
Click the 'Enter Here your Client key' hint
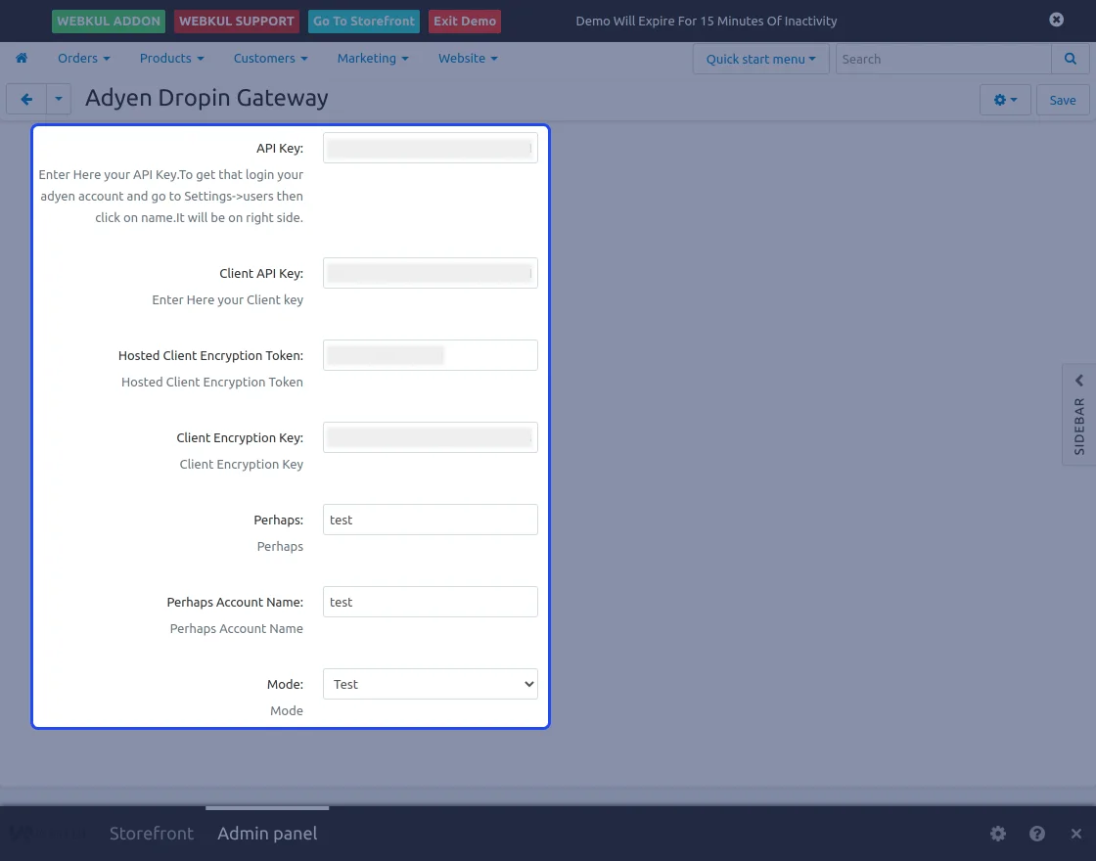[x=228, y=299]
